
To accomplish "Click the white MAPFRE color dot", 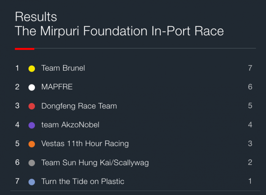I will (32, 87).
